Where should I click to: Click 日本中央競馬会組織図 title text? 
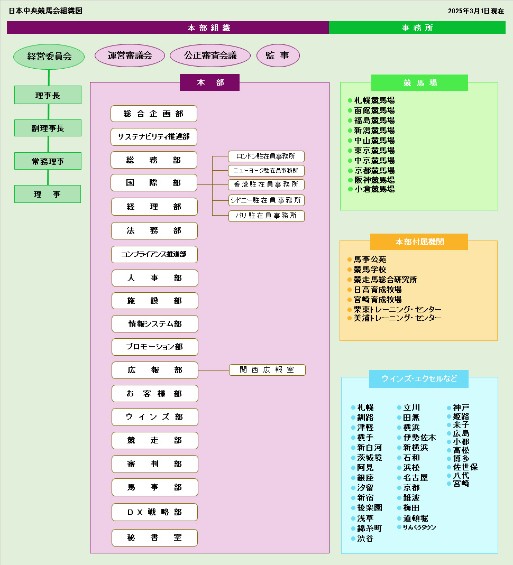(x=46, y=11)
